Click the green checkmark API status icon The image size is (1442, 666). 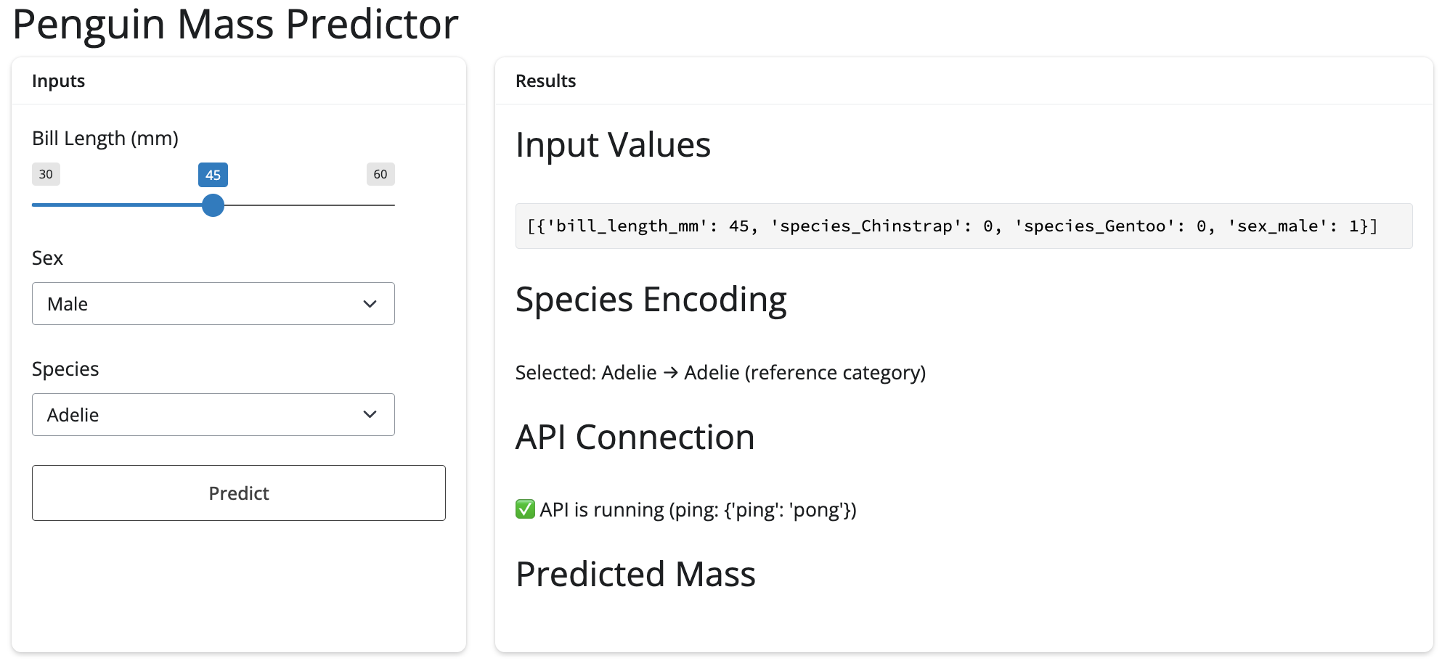click(525, 509)
